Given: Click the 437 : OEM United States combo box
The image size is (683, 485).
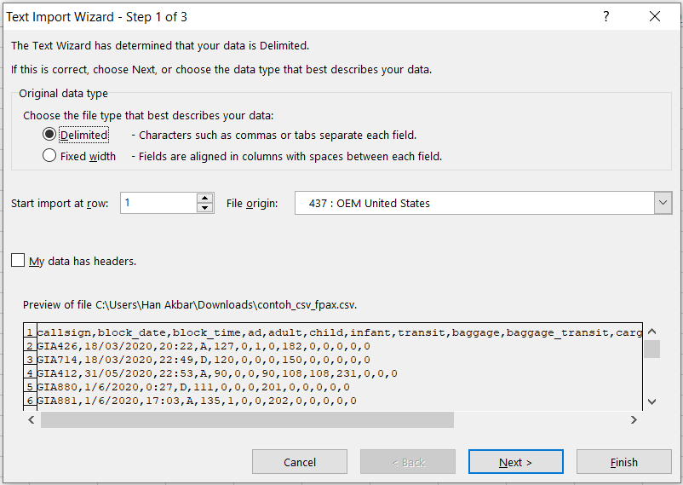Looking at the screenshot, I should 474,203.
